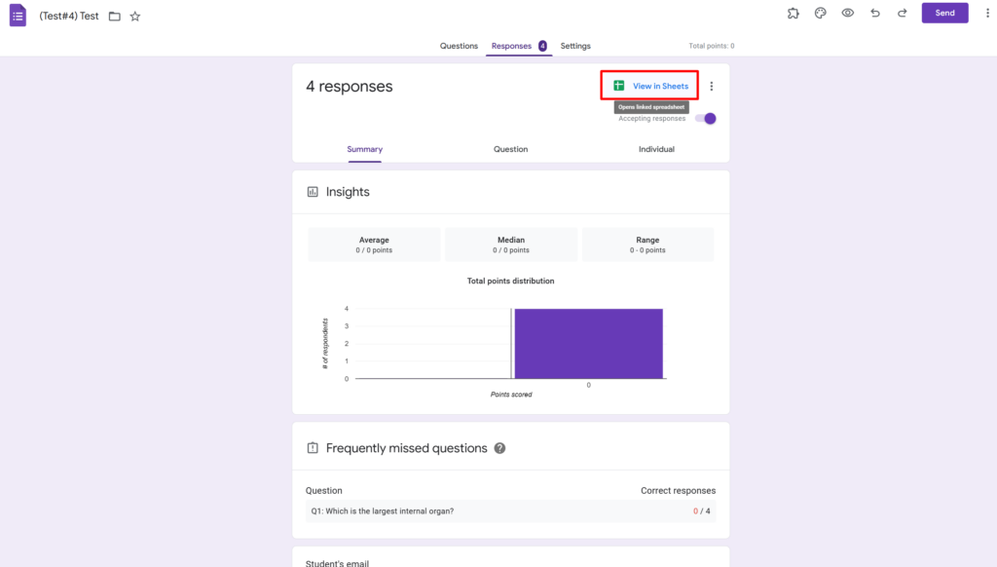Click the Correct responses column header
Viewport: 997px width, 567px height.
[x=678, y=491]
